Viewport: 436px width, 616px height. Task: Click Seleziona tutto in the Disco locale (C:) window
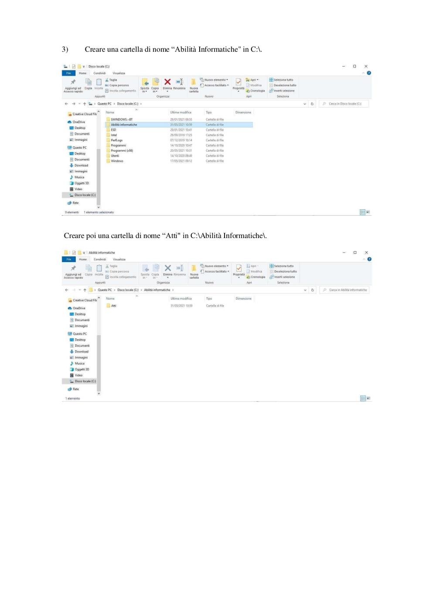[x=281, y=80]
